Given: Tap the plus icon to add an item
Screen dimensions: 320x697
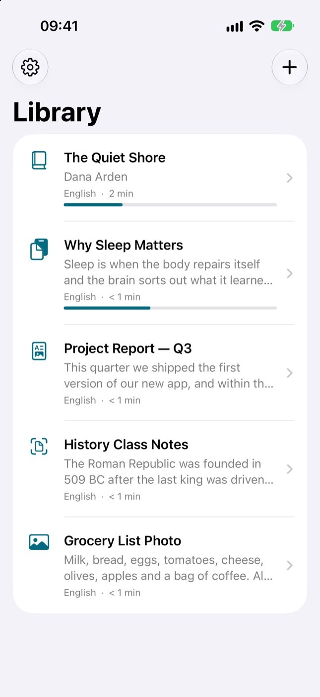Looking at the screenshot, I should point(289,67).
